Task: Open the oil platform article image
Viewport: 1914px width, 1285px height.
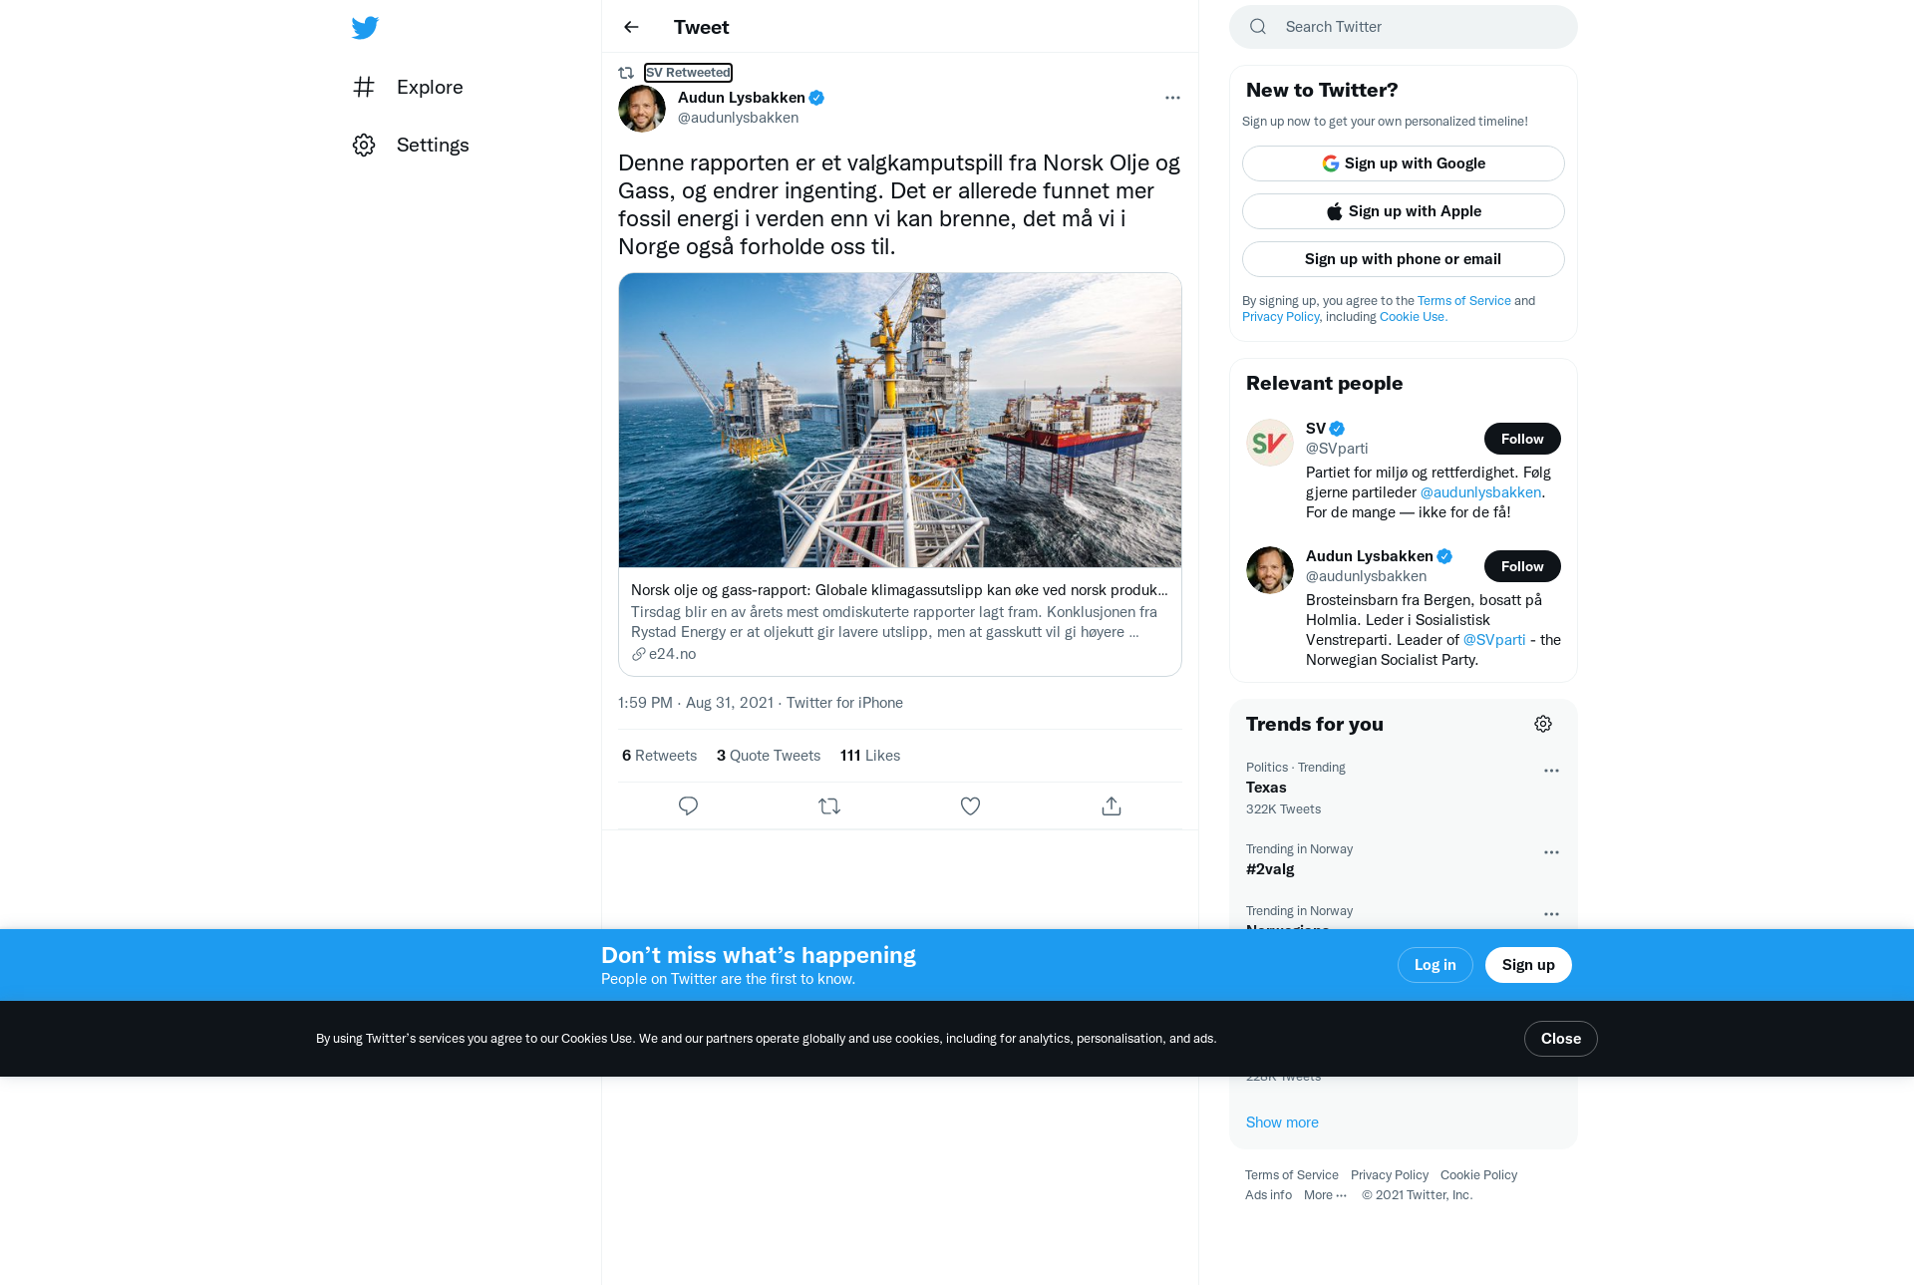Action: tap(900, 420)
